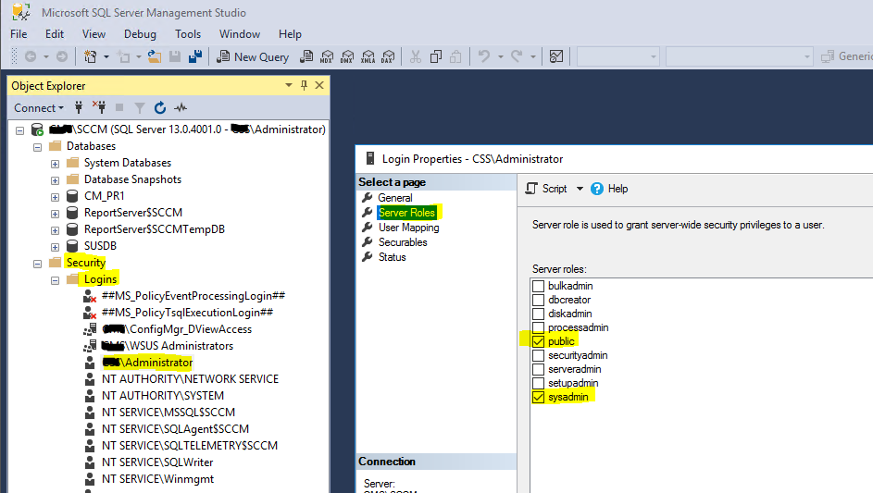Open the Script dropdown arrow
Viewport: 873px width, 493px height.
click(580, 189)
